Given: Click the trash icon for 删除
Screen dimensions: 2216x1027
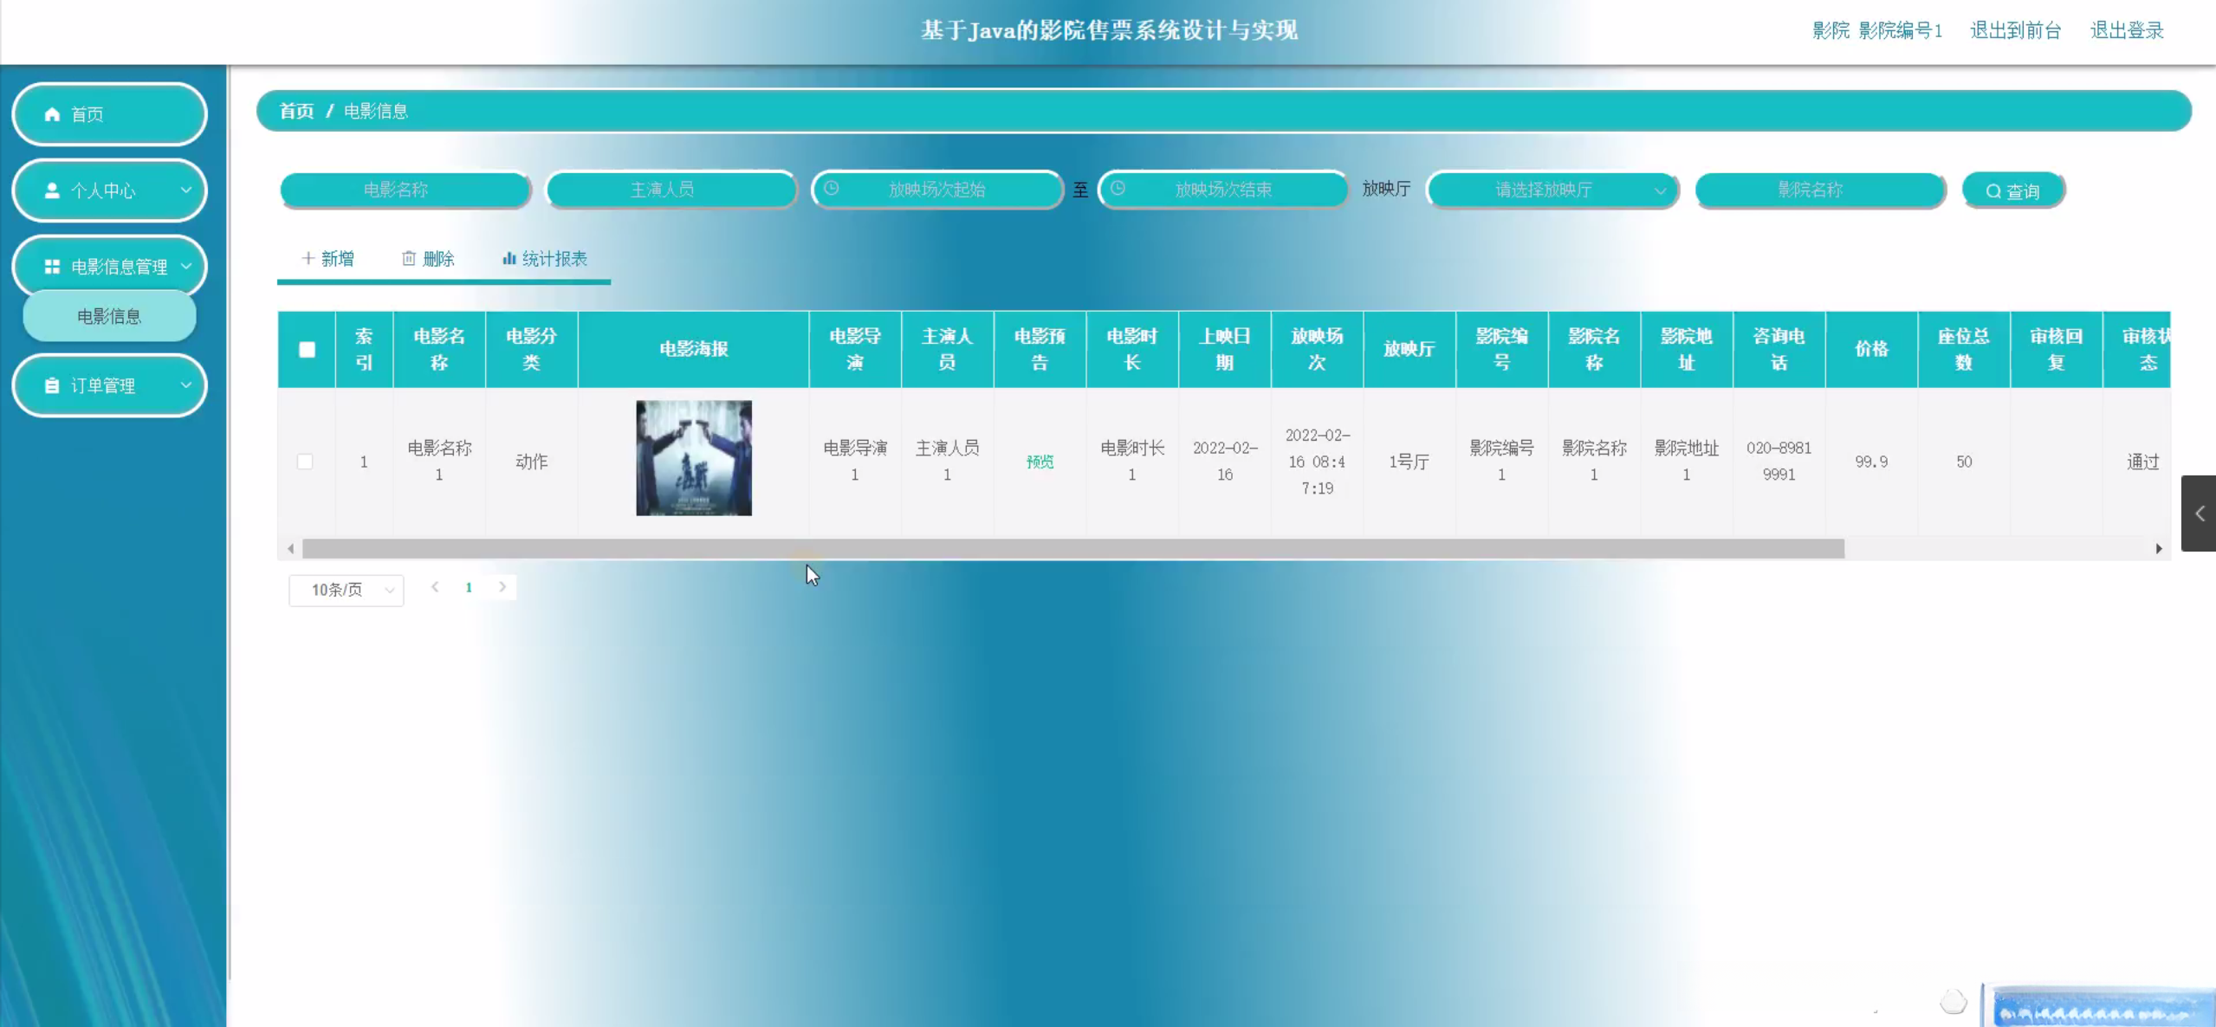Looking at the screenshot, I should click(409, 258).
